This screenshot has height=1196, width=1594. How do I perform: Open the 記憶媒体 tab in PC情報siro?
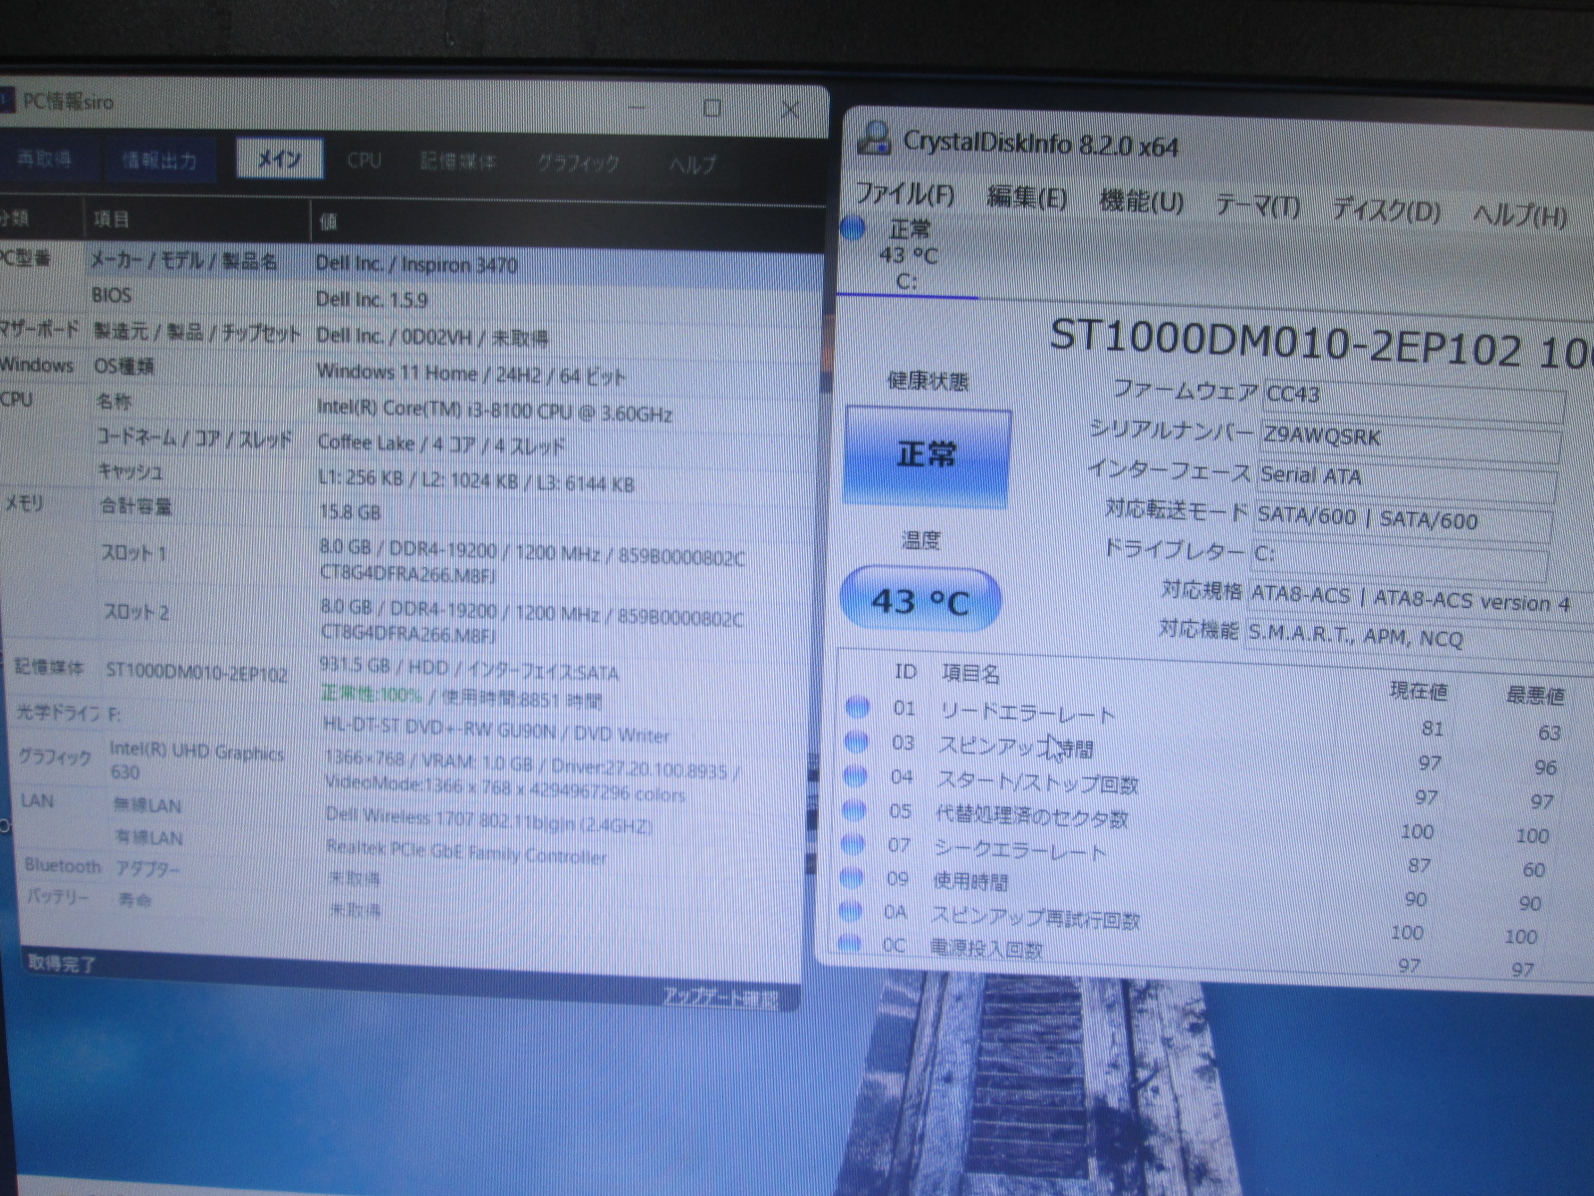pyautogui.click(x=457, y=160)
